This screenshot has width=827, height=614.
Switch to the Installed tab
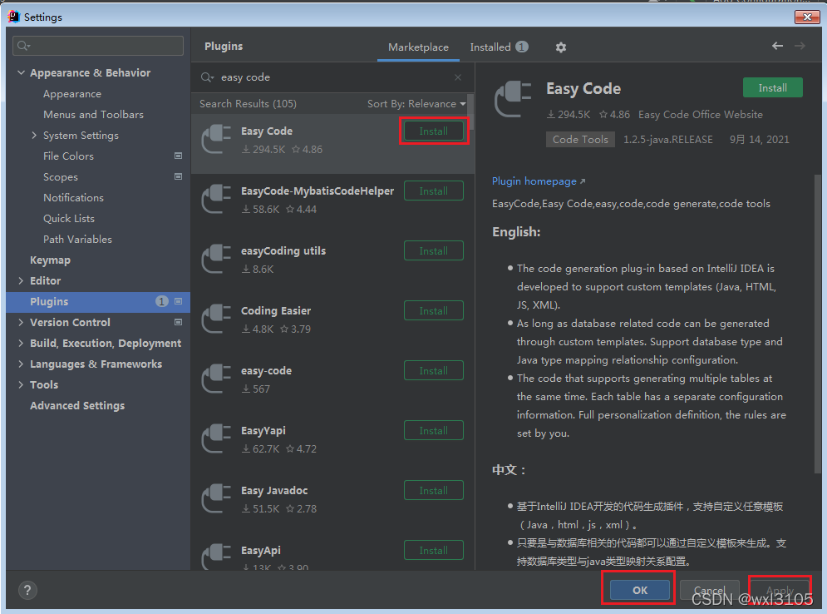click(x=499, y=47)
